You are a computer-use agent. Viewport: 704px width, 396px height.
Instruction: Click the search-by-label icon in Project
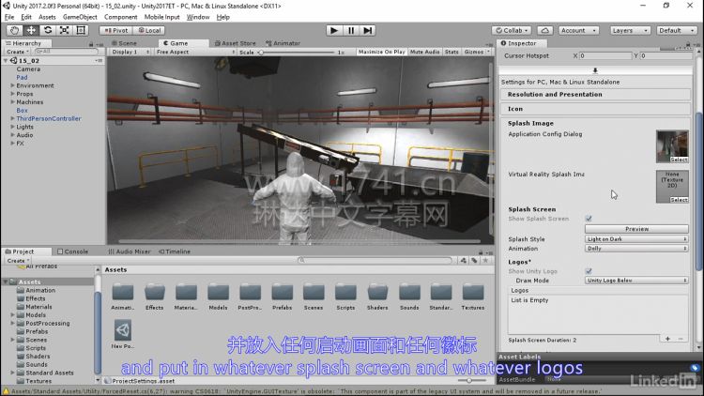(x=474, y=261)
